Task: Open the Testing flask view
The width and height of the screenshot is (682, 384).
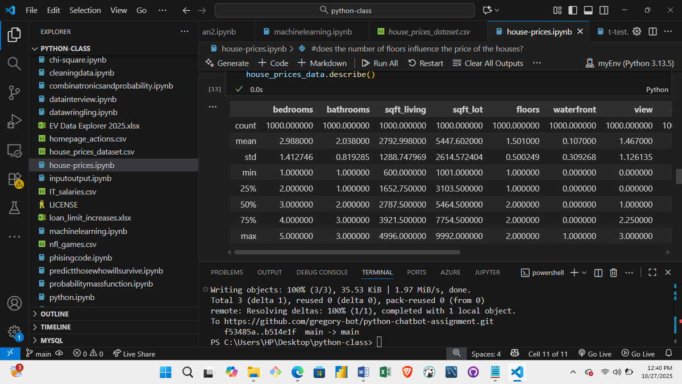Action: 14,208
